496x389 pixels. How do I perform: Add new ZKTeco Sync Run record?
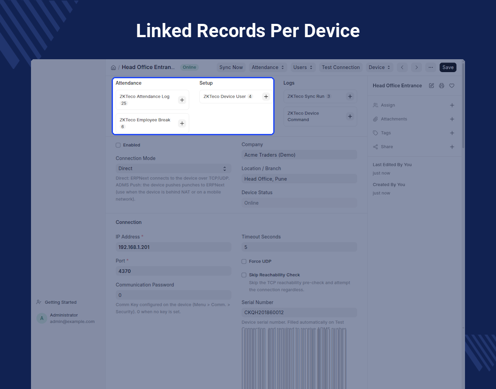(350, 97)
